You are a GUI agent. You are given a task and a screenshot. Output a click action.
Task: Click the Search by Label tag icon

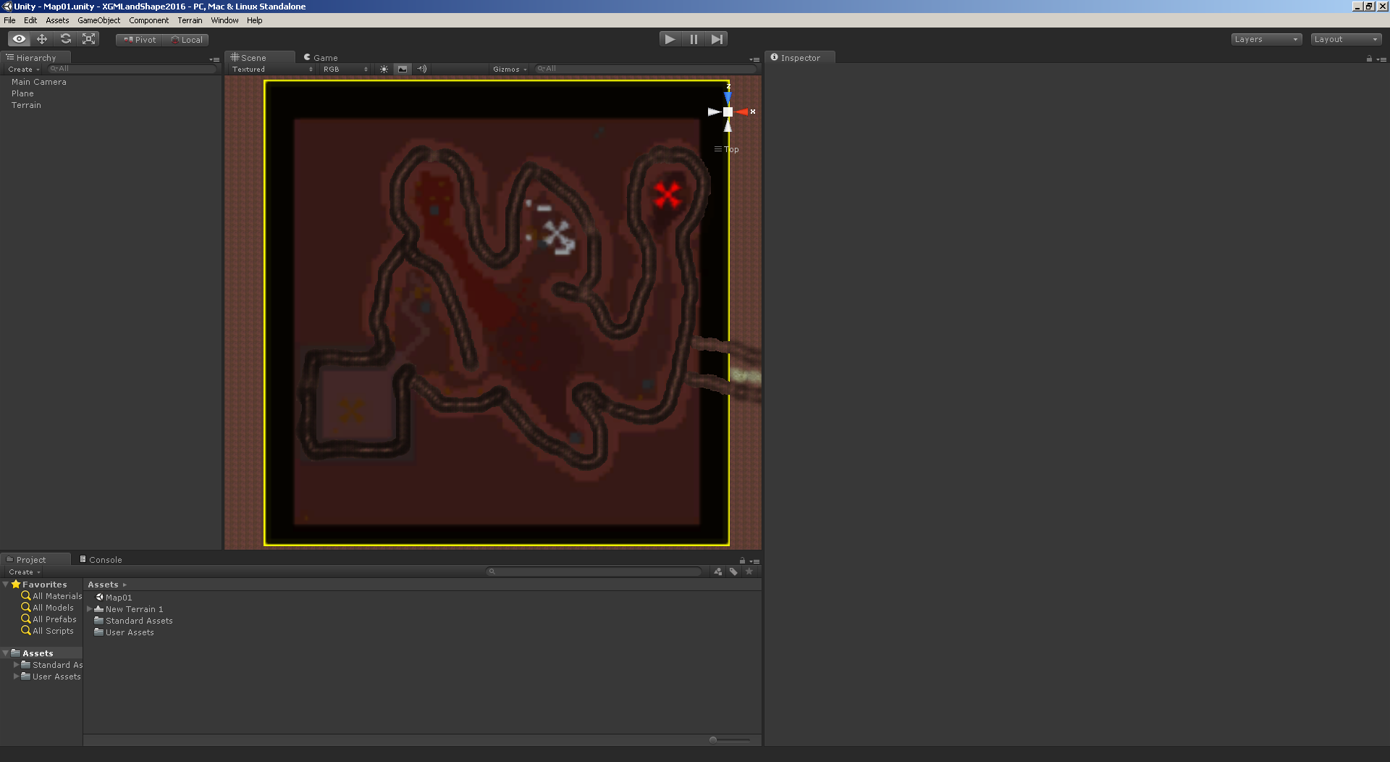(x=733, y=571)
